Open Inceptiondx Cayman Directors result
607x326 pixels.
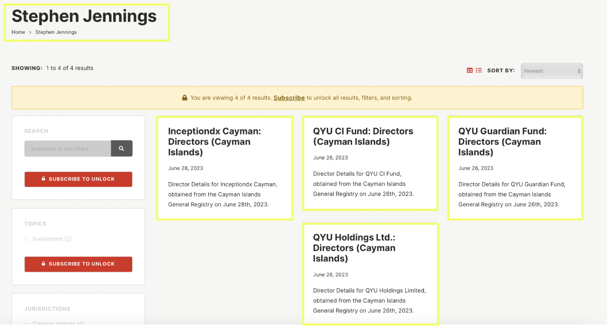tap(215, 142)
